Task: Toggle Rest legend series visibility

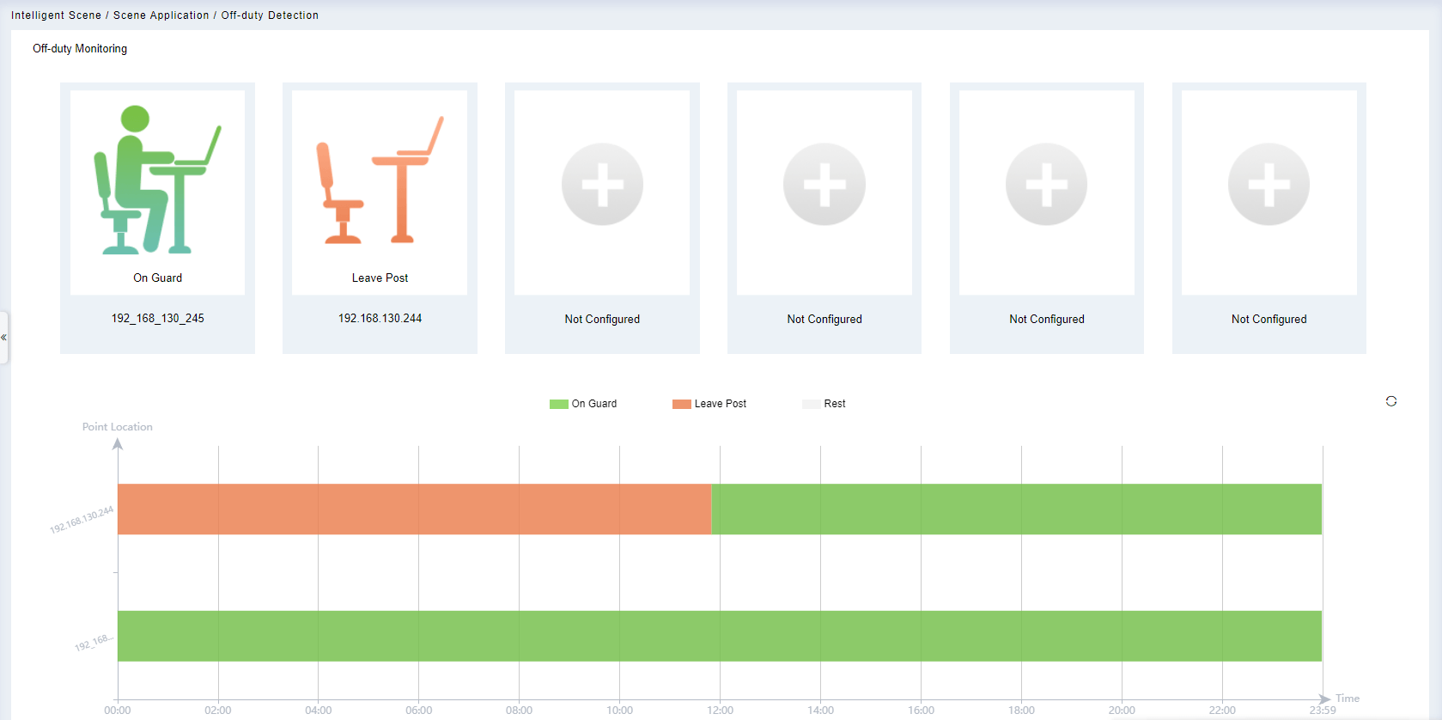Action: [x=824, y=404]
